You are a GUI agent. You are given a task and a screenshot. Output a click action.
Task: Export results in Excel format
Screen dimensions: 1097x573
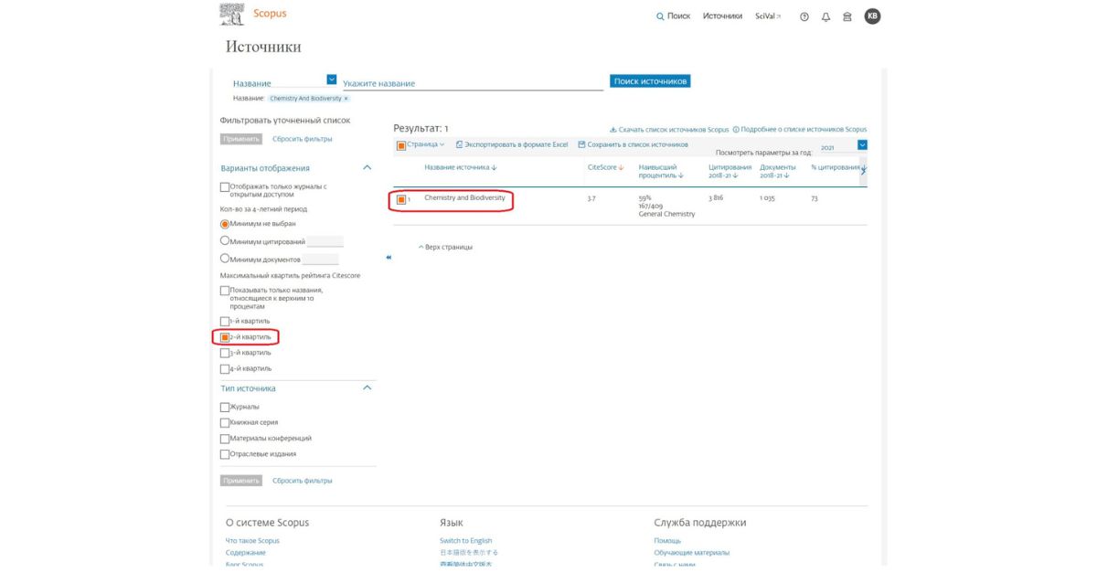point(512,145)
